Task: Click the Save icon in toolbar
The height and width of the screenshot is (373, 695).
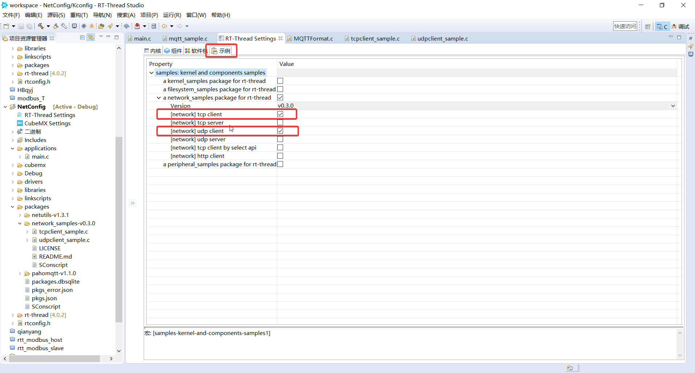Action: pos(21,26)
